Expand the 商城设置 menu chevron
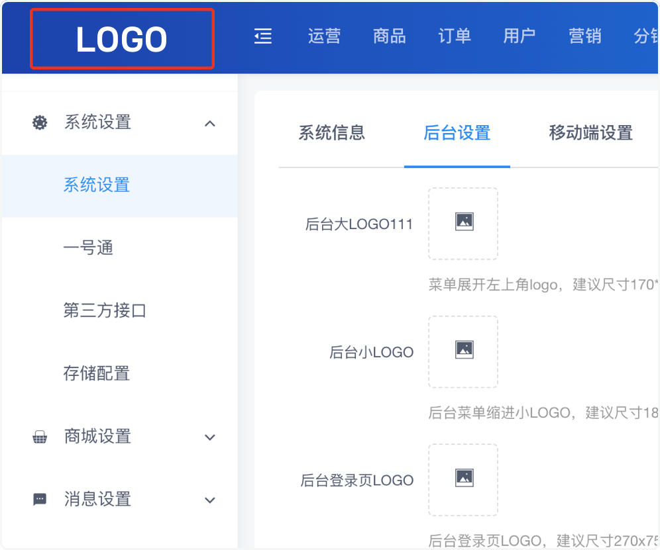660x550 pixels. [210, 437]
